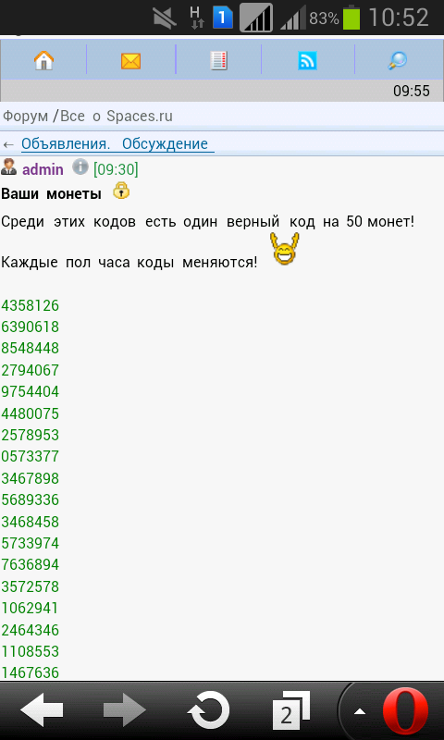
Task: Open the search magnifier icon
Action: pos(398,60)
